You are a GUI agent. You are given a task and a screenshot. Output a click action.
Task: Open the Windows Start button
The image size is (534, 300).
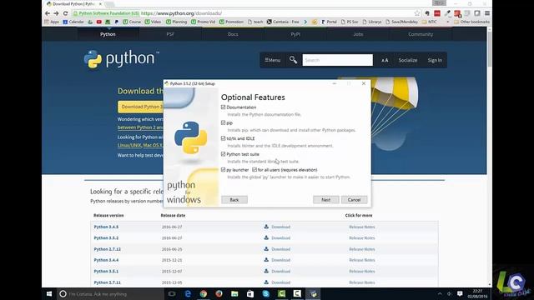point(49,294)
